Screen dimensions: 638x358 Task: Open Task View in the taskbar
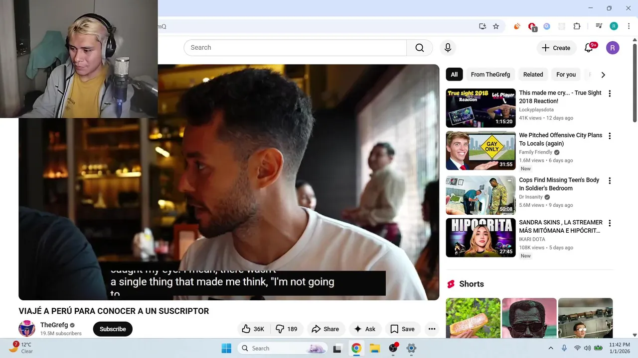[x=337, y=348]
